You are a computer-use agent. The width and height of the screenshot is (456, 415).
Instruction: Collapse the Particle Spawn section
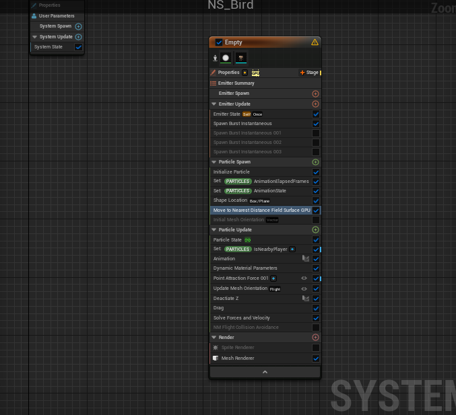[214, 162]
